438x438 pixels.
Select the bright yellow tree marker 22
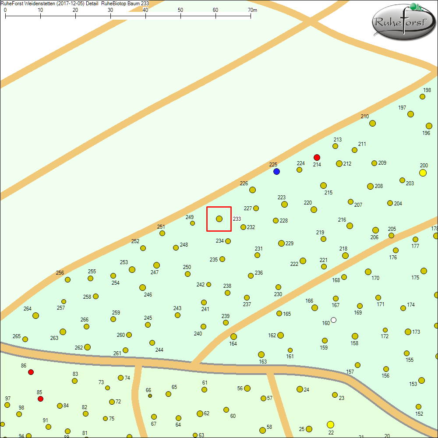tap(330, 424)
